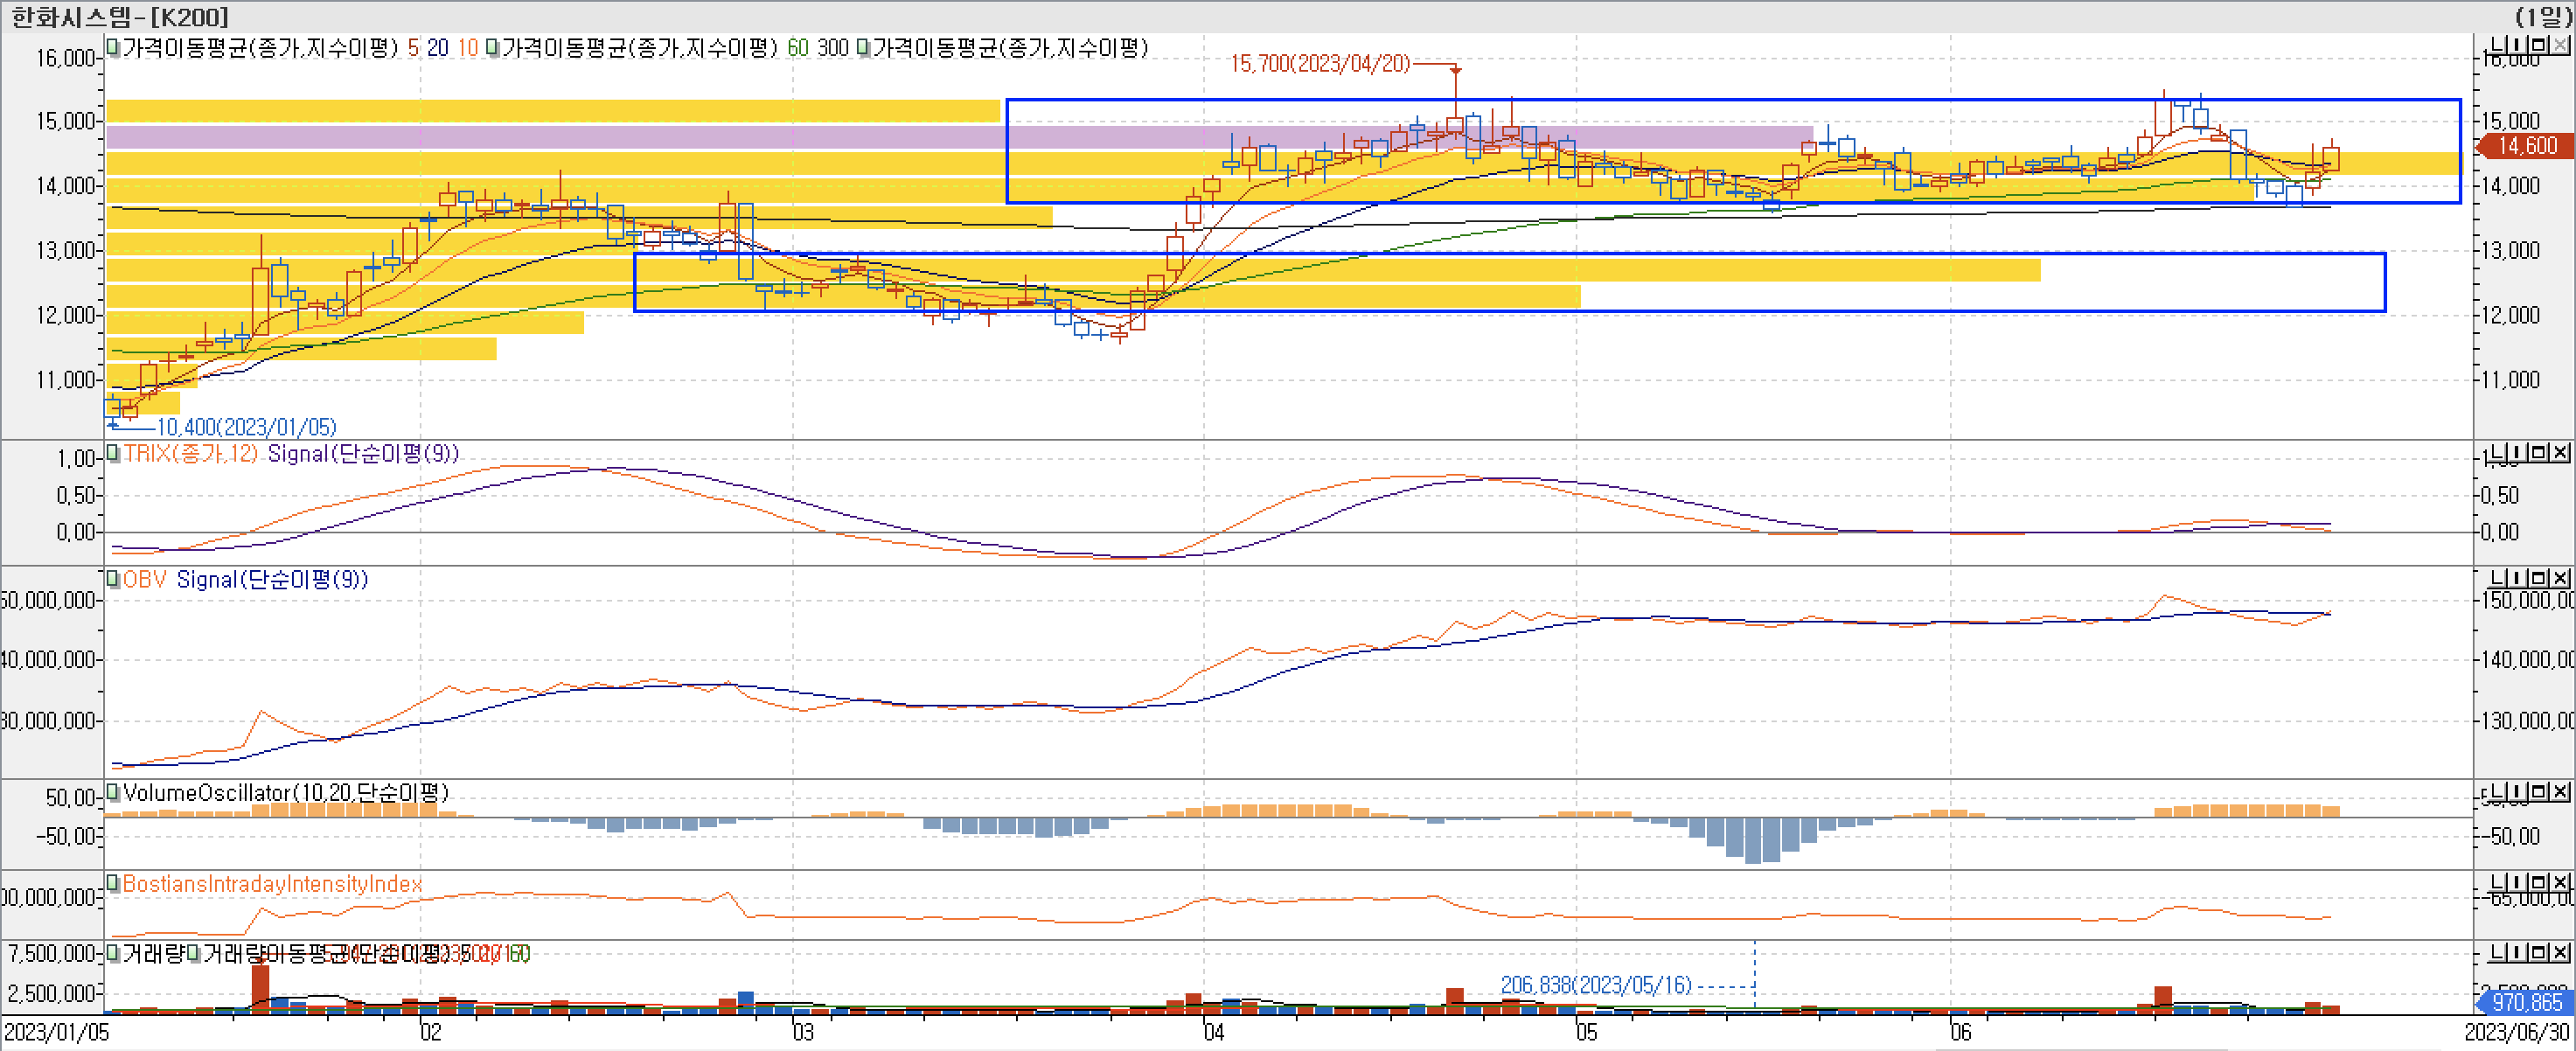2576x1051 pixels.
Task: Click the maximize square icon on the price chart panel
Action: [2539, 45]
